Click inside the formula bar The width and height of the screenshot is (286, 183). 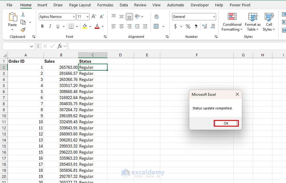pos(177,46)
